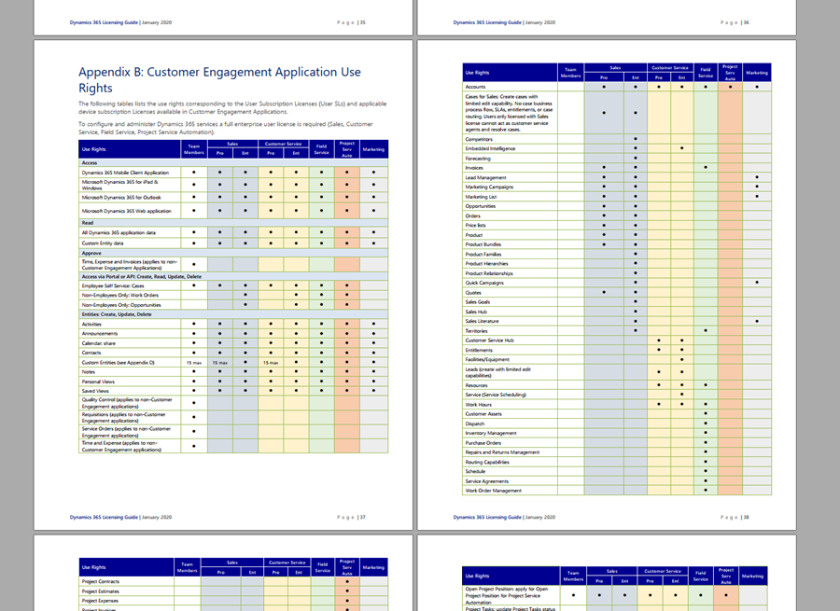Viewport: 840px width, 611px height.
Task: Click the "Product Families" row label
Action: click(483, 255)
